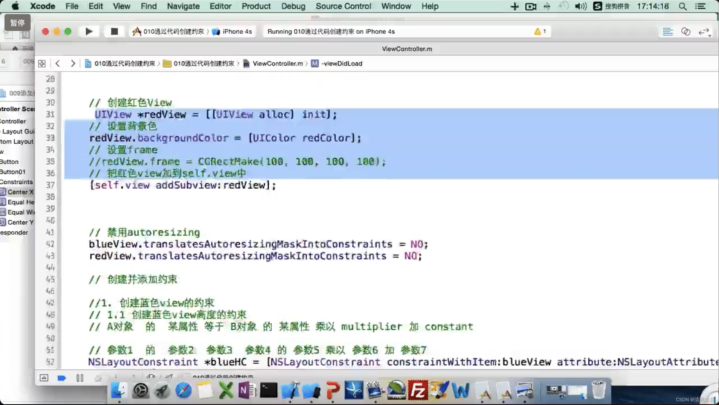Open the ViewController.m breadcrumb menu

tap(277, 64)
